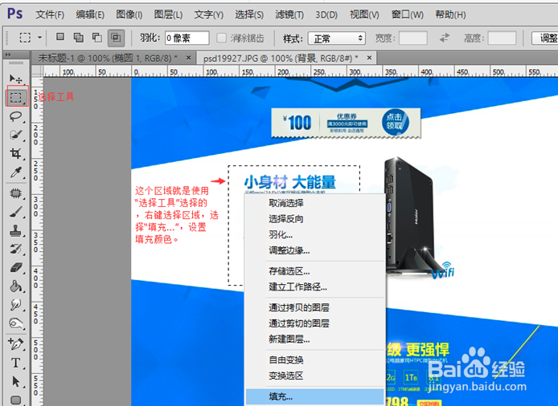Open the 样式 style dropdown
This screenshot has height=406, width=558.
click(x=337, y=38)
